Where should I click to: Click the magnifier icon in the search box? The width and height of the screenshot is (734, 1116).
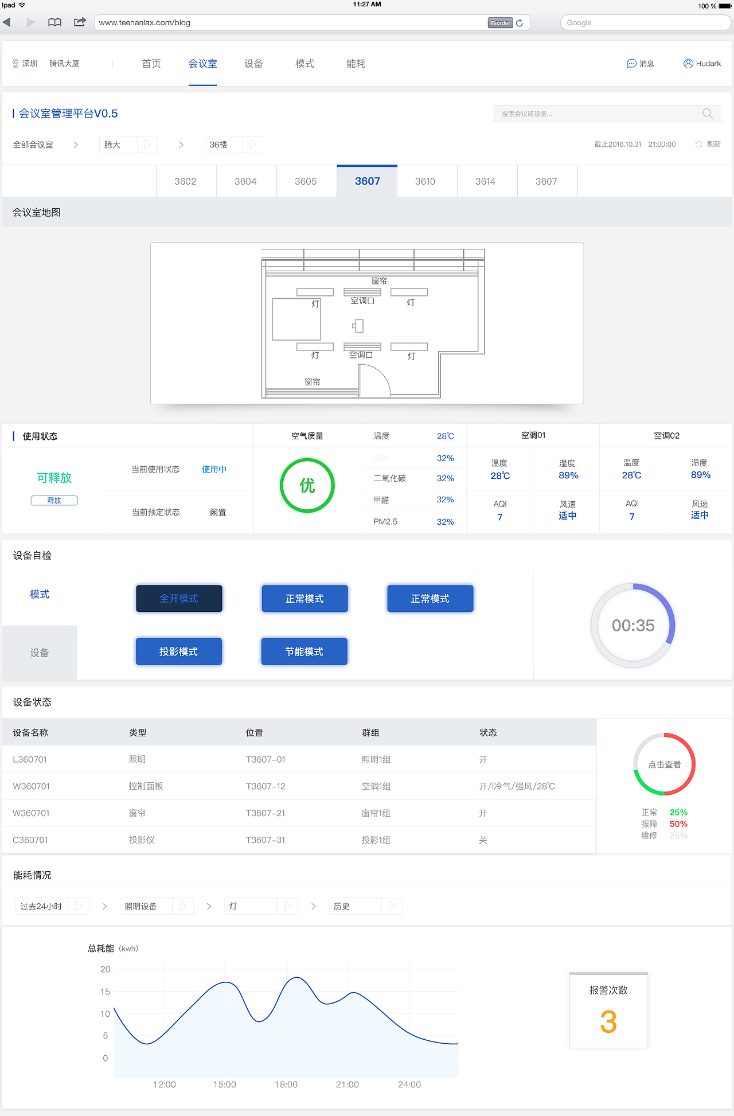coord(708,114)
